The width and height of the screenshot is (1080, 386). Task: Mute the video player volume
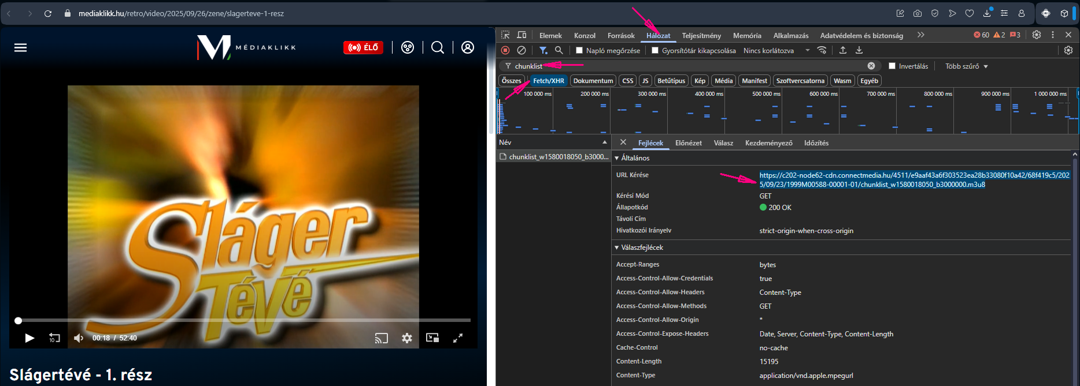pos(79,338)
